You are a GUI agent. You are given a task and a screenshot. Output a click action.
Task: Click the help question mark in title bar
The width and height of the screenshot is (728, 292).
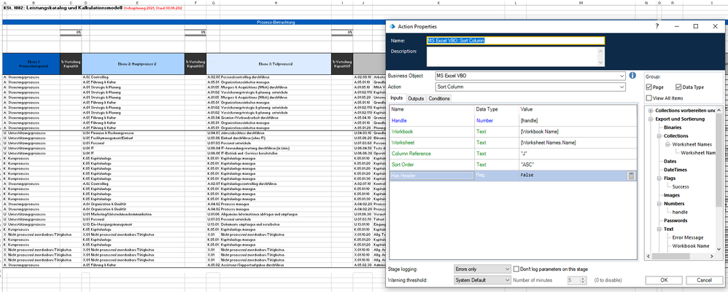[x=657, y=26]
